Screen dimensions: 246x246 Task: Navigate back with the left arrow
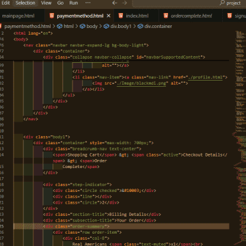pos(115,3)
